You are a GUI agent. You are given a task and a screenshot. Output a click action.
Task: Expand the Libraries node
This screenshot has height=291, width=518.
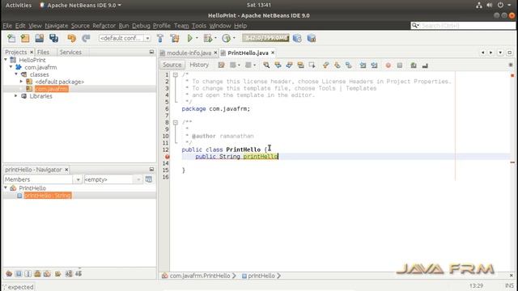point(16,96)
